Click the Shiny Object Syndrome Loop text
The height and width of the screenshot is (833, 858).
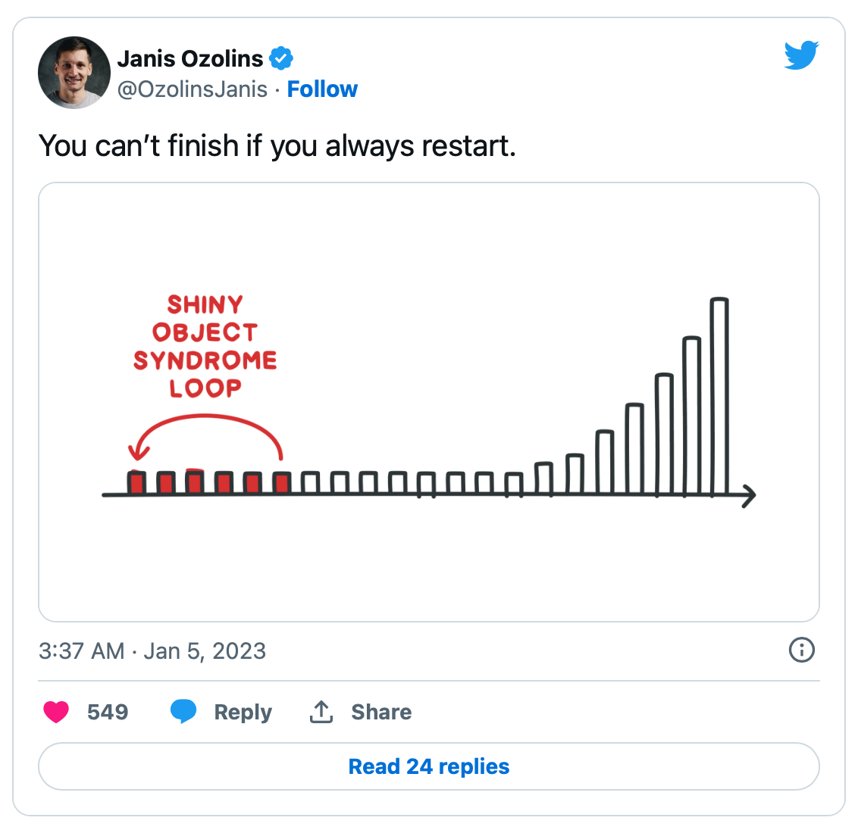point(205,347)
